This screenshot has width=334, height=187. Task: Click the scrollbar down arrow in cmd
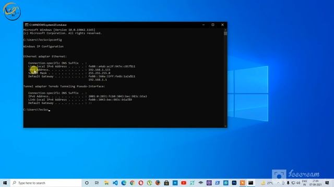point(225,126)
